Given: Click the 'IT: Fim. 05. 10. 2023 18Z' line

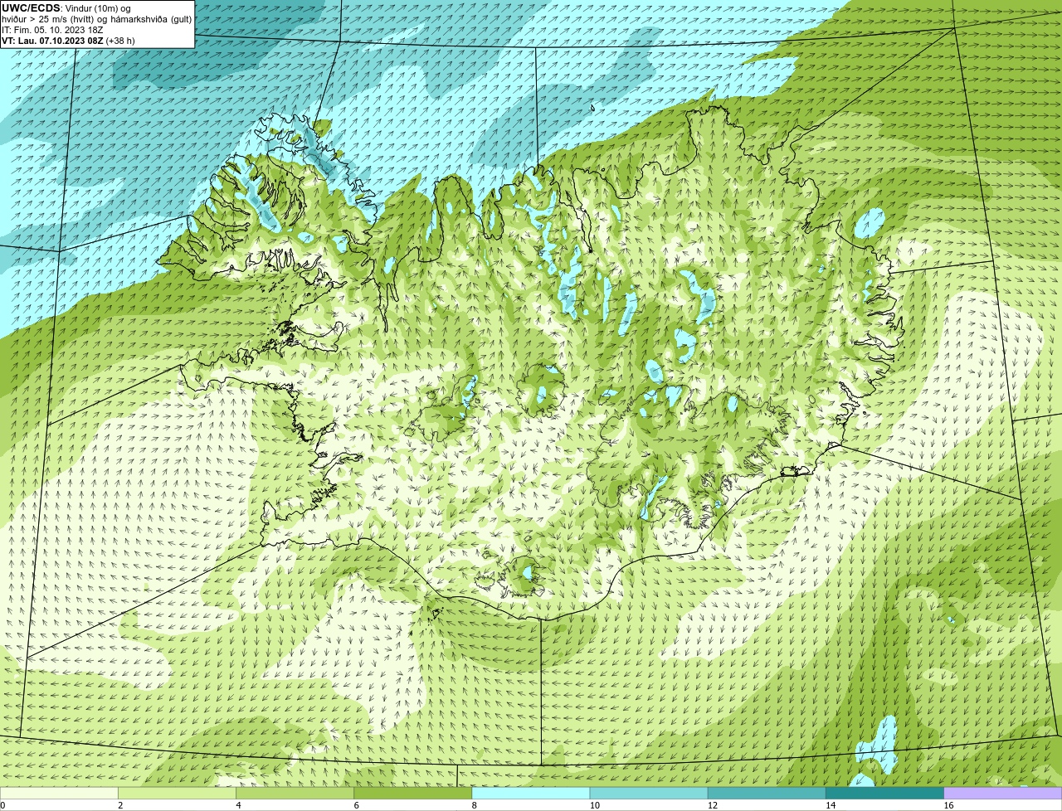Looking at the screenshot, I should click(x=52, y=30).
